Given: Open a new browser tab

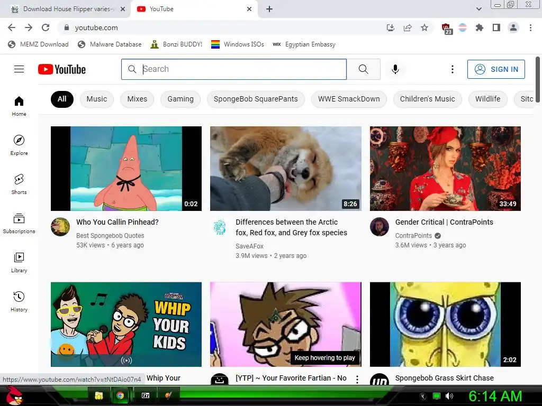Looking at the screenshot, I should tap(269, 9).
